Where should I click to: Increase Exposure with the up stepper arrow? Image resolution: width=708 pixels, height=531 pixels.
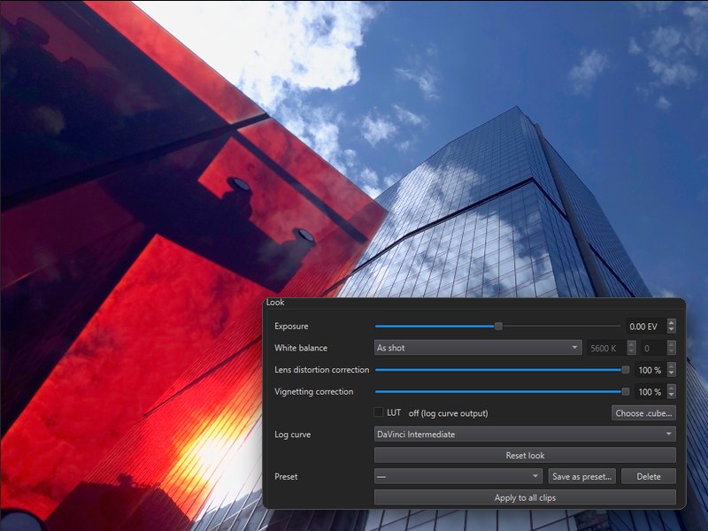coord(672,323)
